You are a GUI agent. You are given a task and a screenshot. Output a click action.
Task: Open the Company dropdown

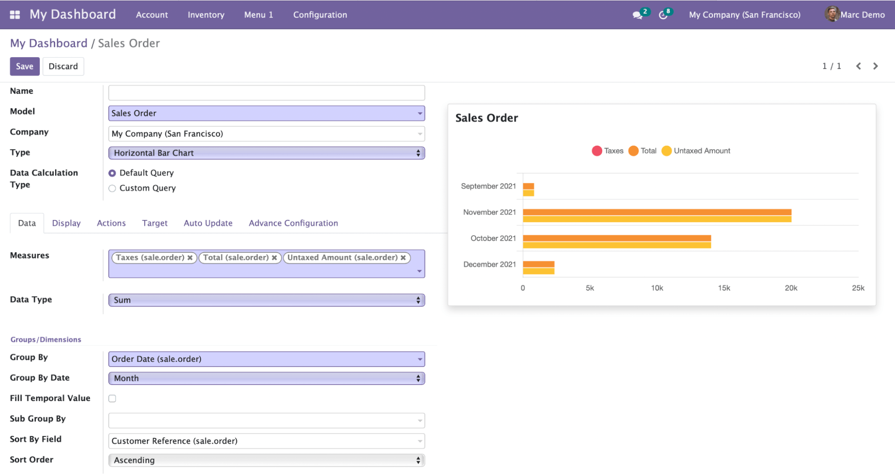tap(266, 134)
